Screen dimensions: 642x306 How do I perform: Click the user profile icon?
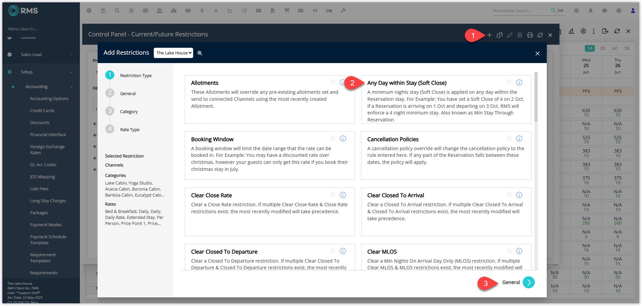tap(633, 11)
